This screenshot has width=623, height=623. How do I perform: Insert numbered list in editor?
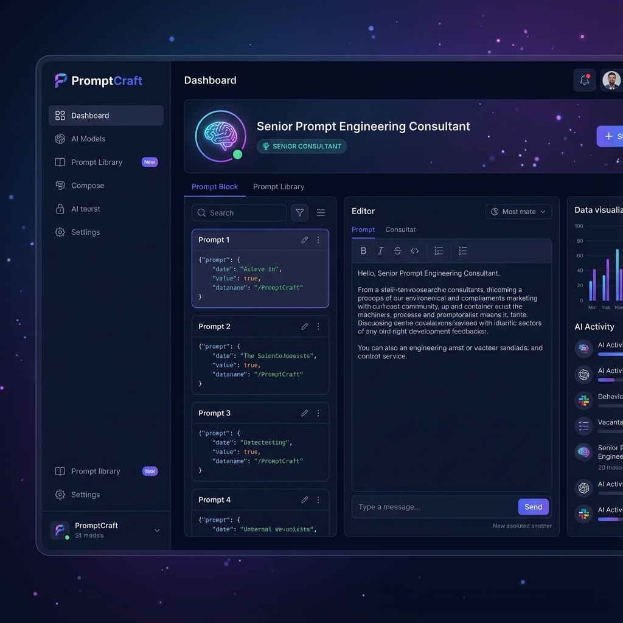click(462, 251)
